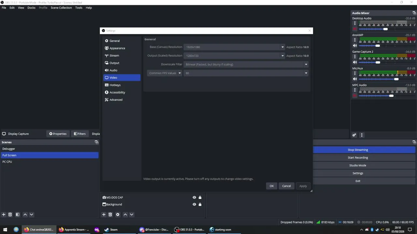417x234 pixels.
Task: Open the Appearance settings category
Action: 122,48
